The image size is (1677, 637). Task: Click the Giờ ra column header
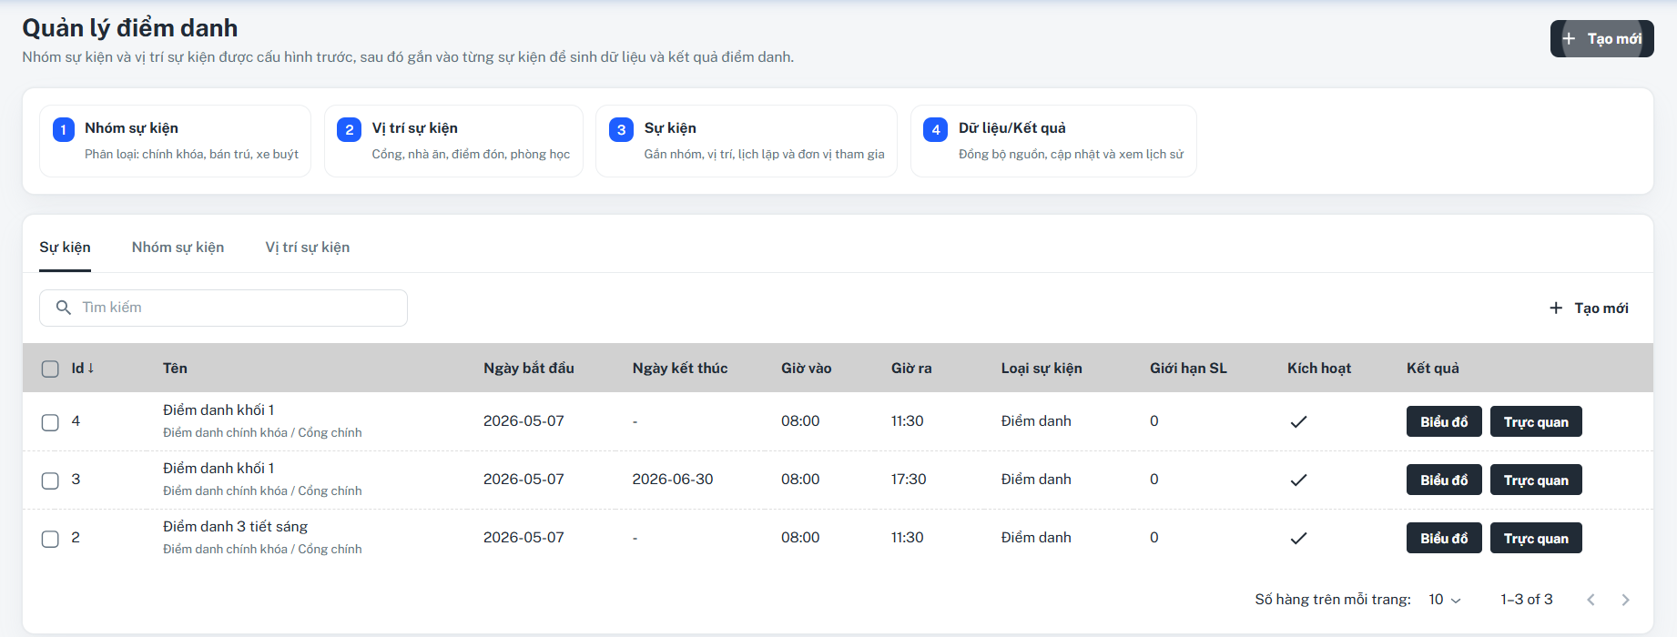tap(911, 369)
